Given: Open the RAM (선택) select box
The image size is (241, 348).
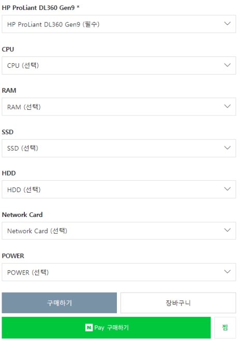Looking at the screenshot, I should [119, 107].
